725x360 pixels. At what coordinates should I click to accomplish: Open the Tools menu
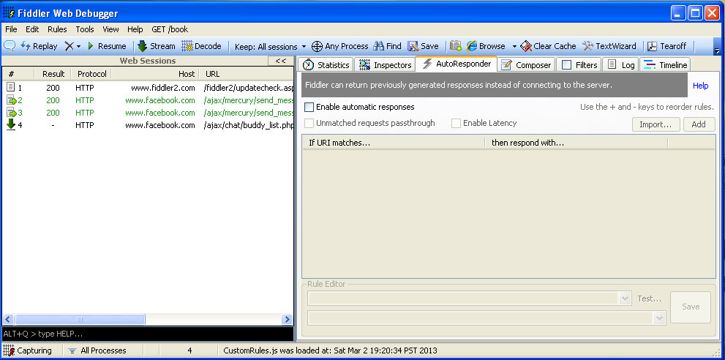(x=85, y=29)
